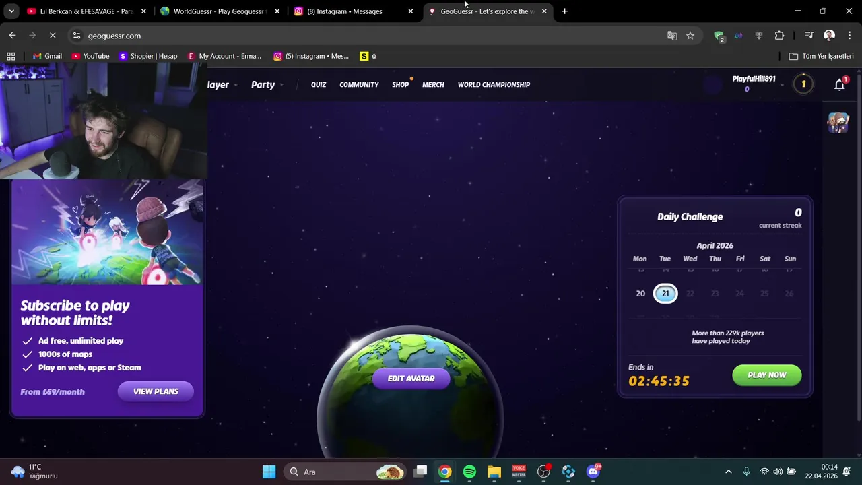Click the Google Translate icon in address bar
862x485 pixels.
(672, 36)
